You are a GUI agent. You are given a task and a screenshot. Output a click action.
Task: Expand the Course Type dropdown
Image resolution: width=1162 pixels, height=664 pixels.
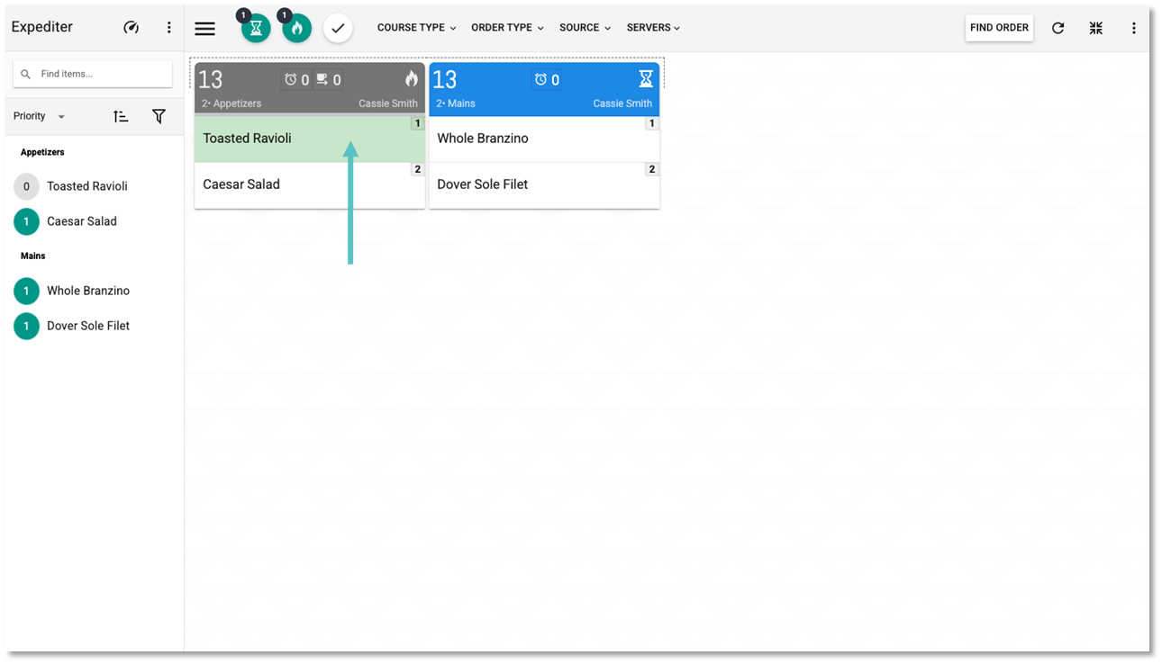pos(416,28)
